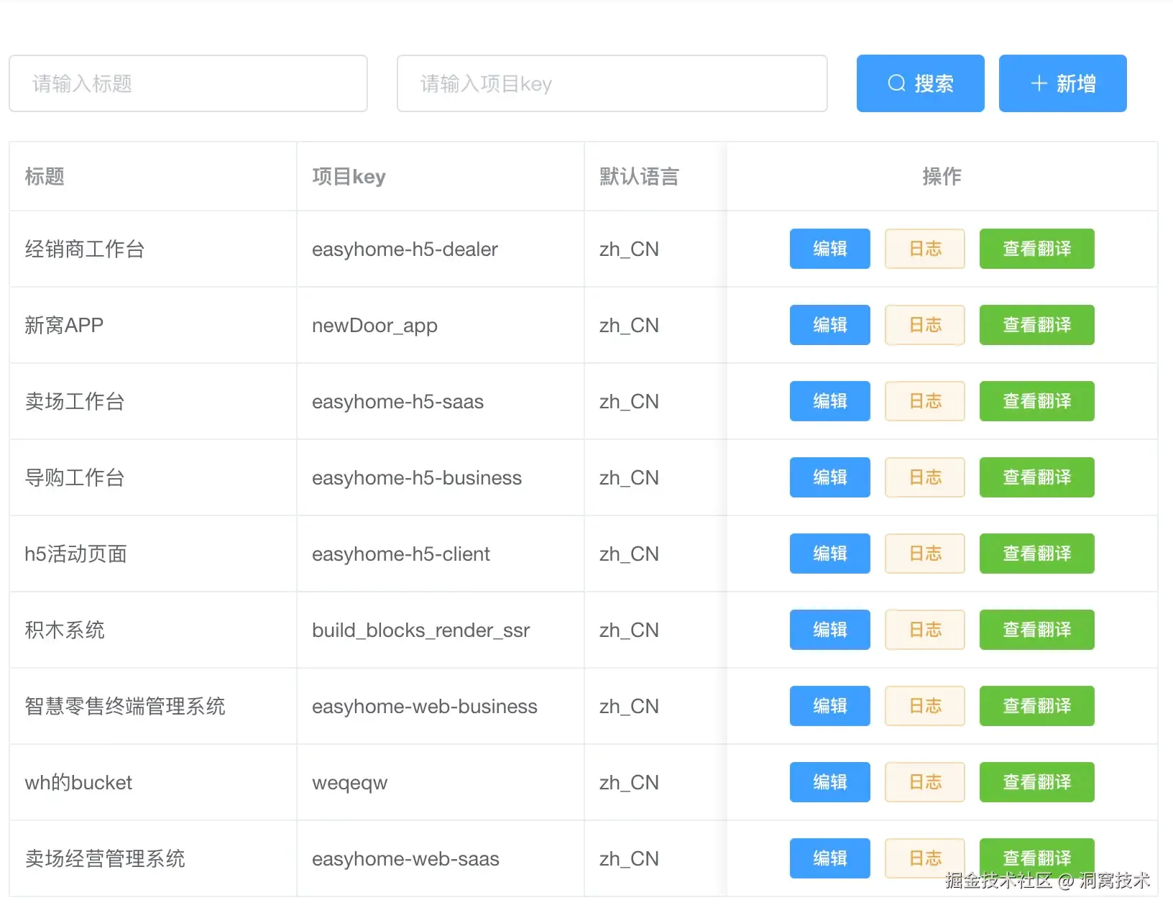This screenshot has height=913, width=1173.
Task: Open 日志 for newDoor_app row
Action: click(x=924, y=325)
